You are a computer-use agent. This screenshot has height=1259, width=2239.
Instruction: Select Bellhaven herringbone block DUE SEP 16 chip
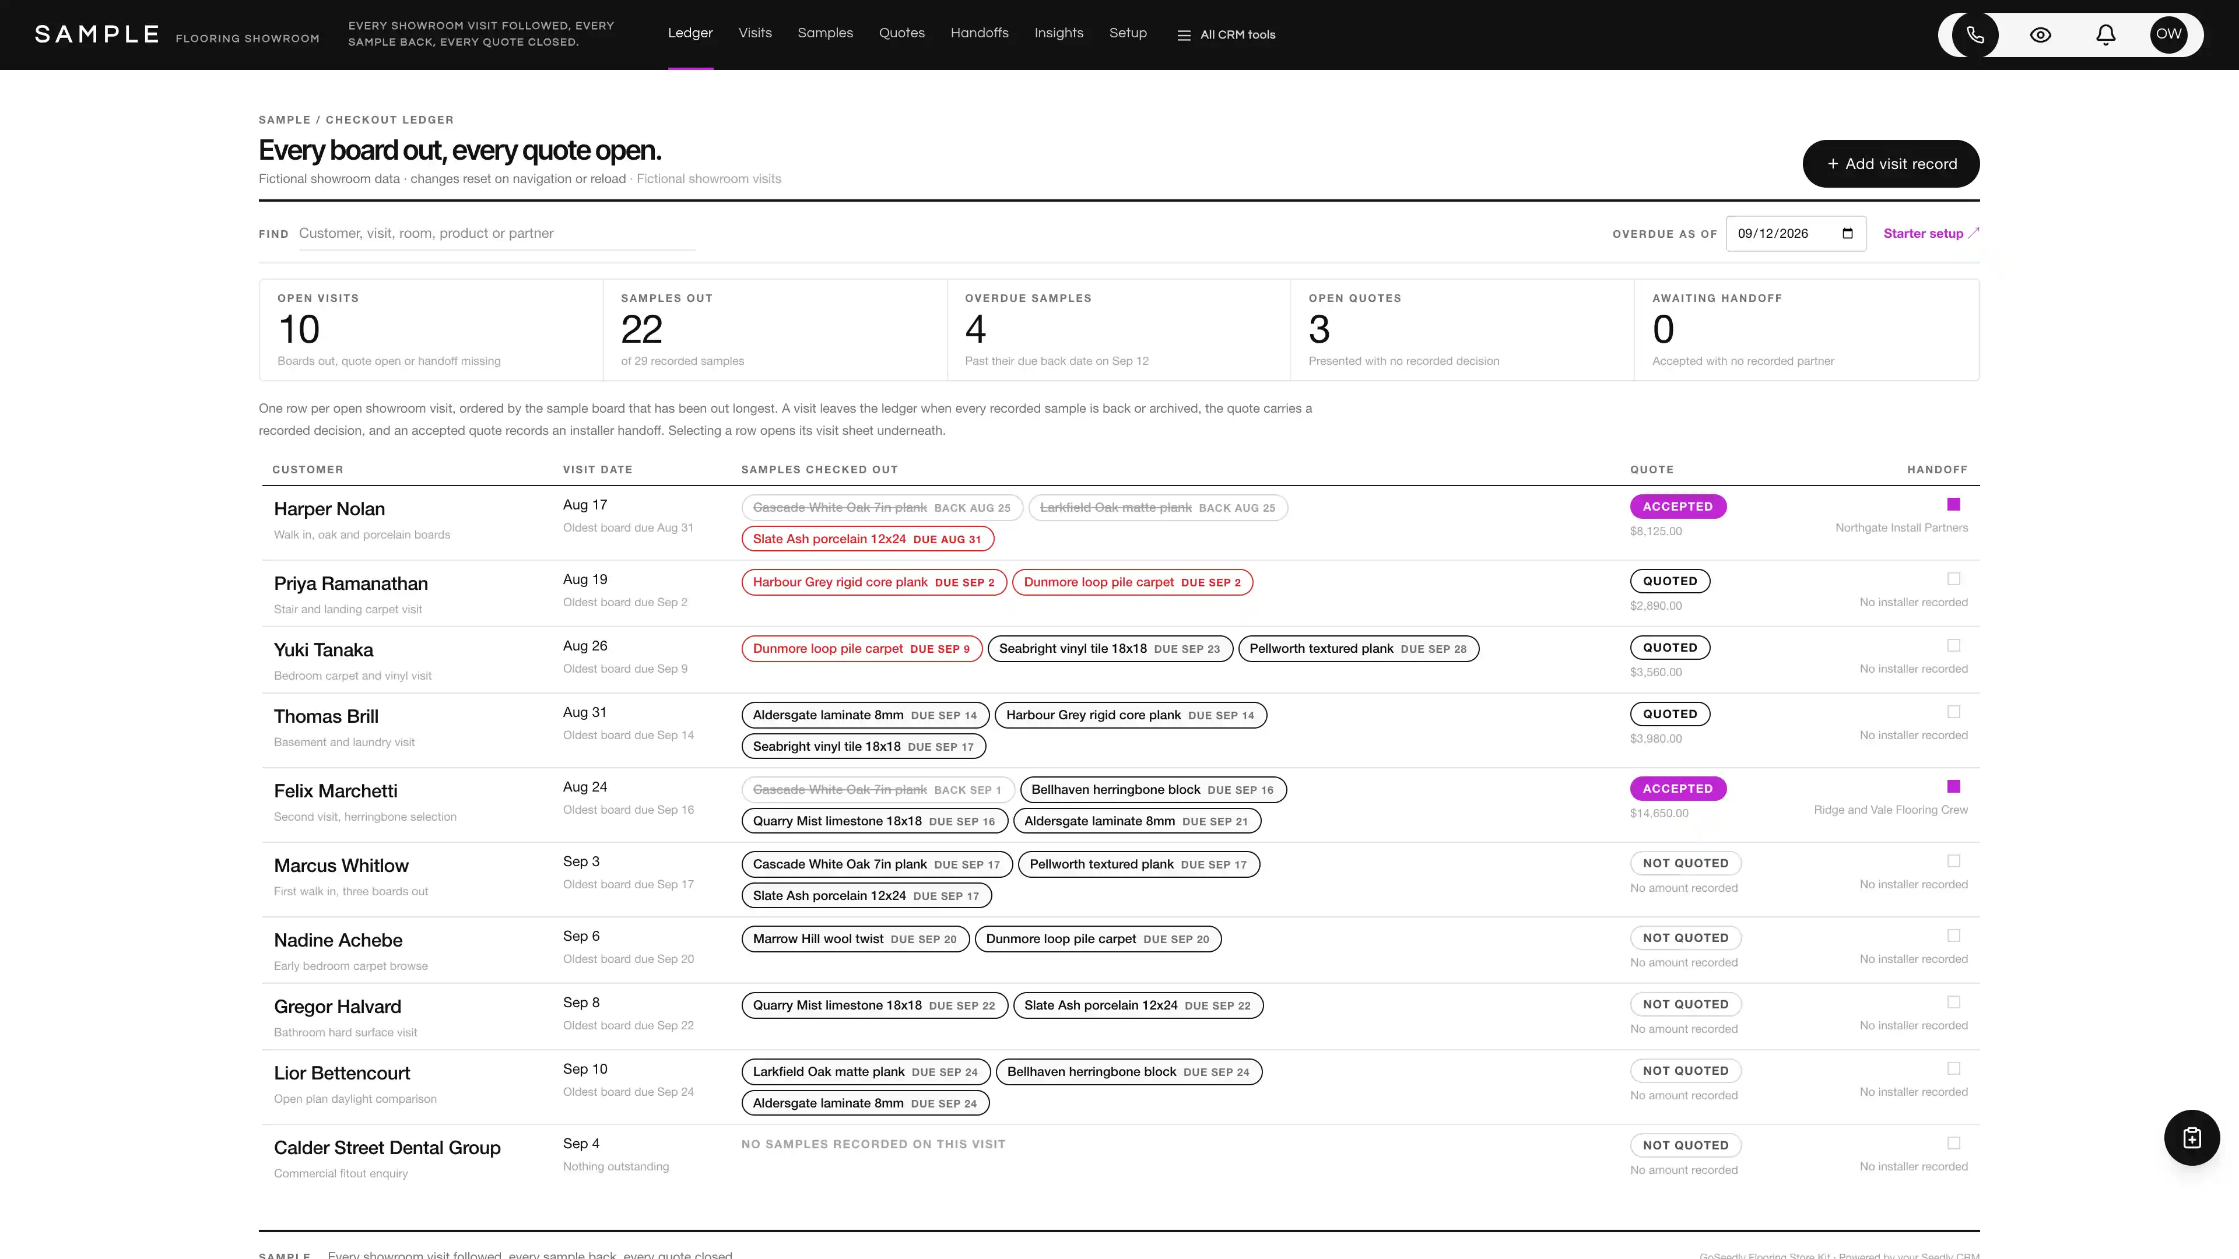coord(1153,790)
